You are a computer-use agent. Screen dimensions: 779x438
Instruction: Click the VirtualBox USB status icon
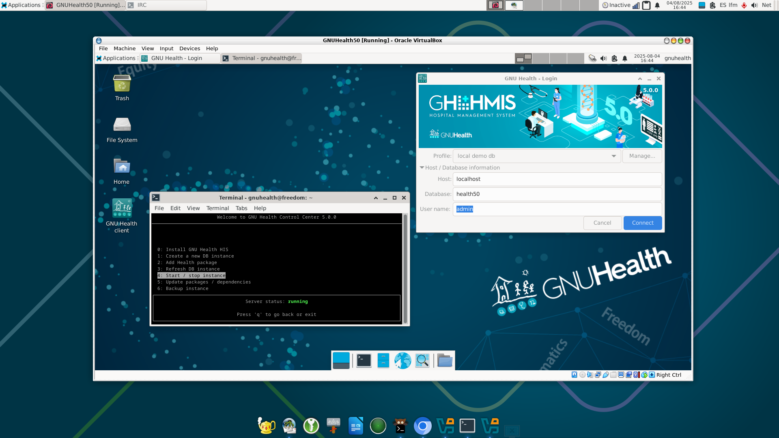point(605,375)
